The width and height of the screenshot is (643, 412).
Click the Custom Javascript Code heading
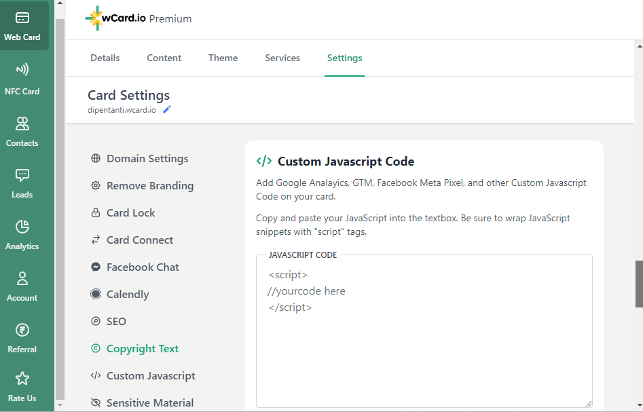click(346, 162)
